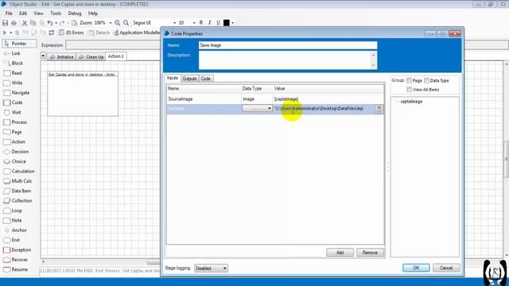Open the View menu
Viewport: 509px width, 286px height.
pyautogui.click(x=38, y=14)
